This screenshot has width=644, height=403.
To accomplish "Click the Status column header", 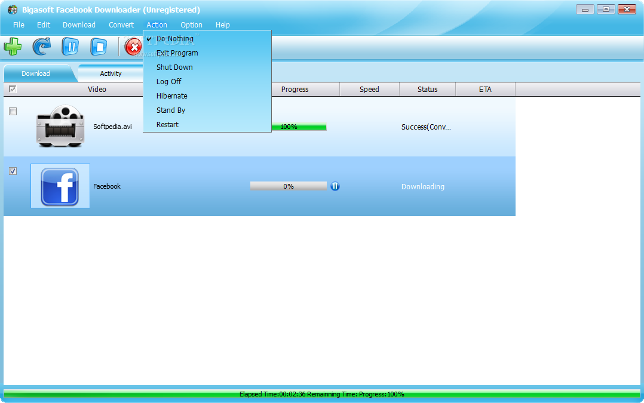I will pyautogui.click(x=428, y=89).
